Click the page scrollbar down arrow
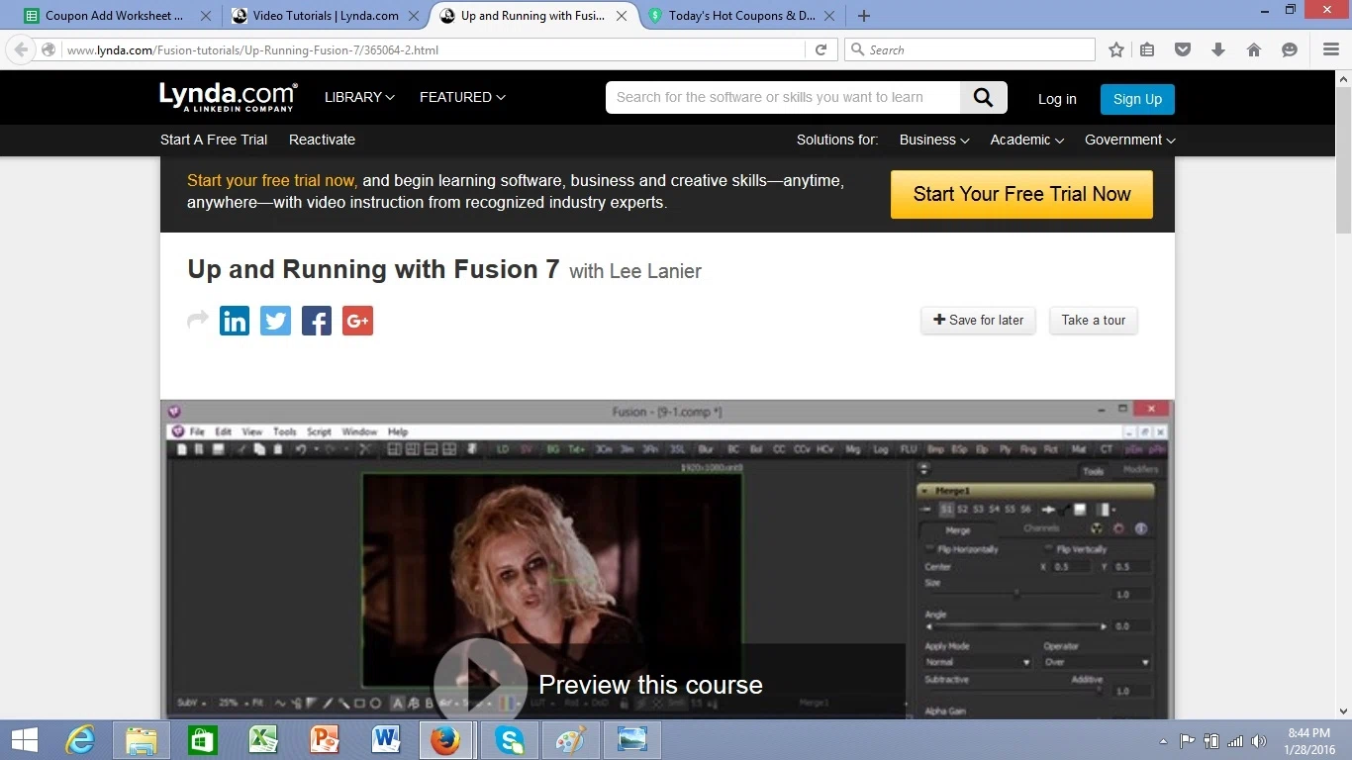 [x=1343, y=710]
